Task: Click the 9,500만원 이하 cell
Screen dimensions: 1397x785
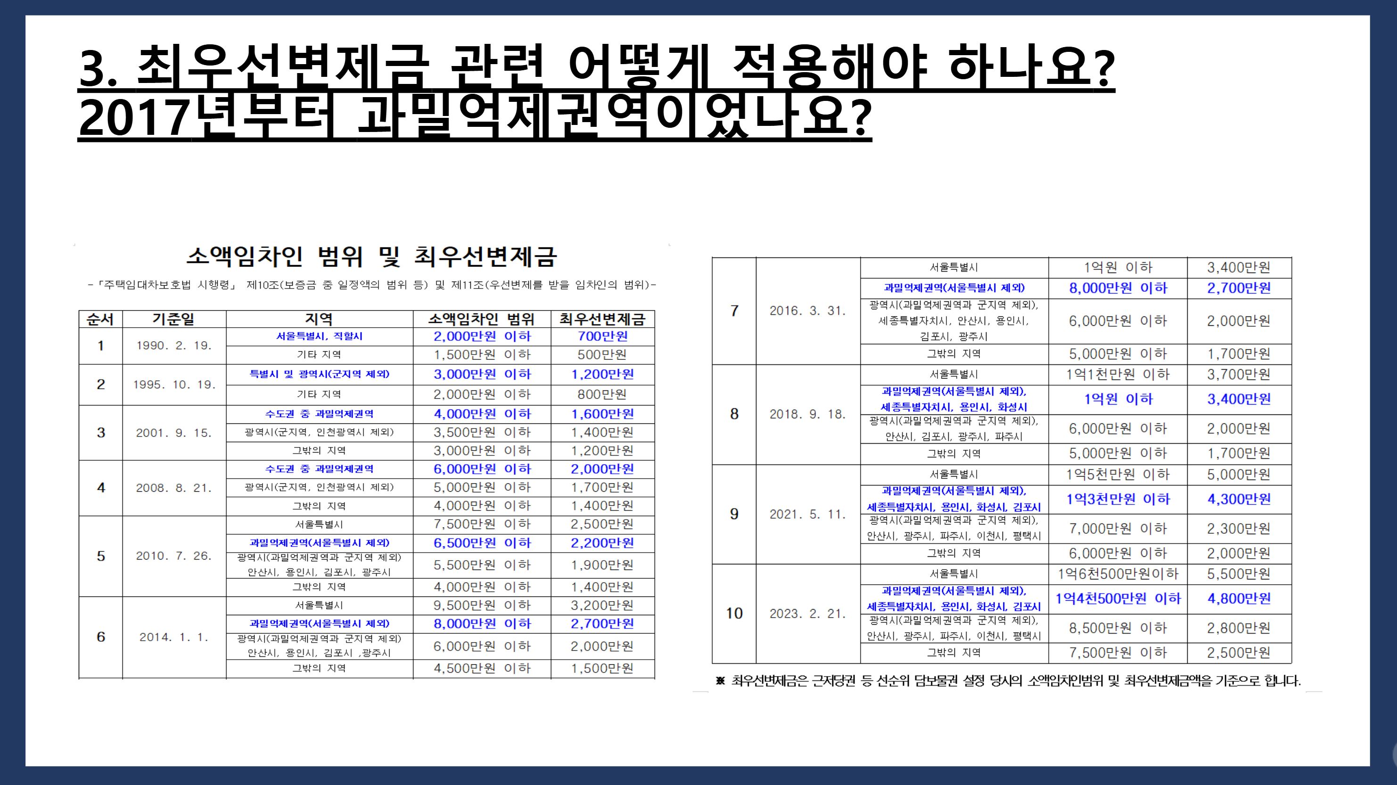Action: point(482,605)
